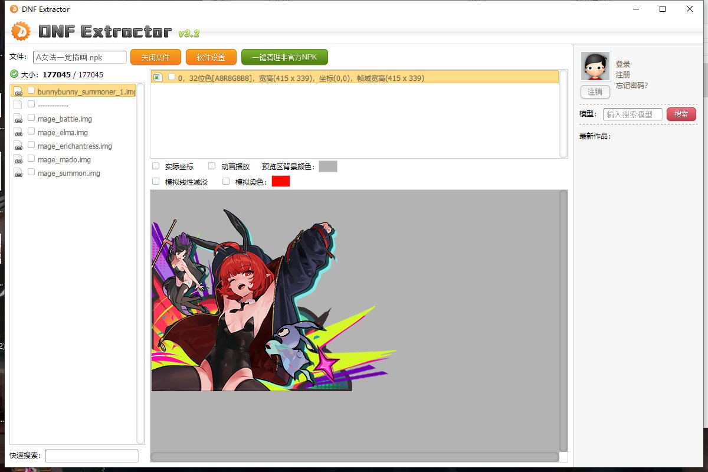Image resolution: width=708 pixels, height=472 pixels.
Task: Click the file icon beside mage_summon.img
Action: click(x=18, y=173)
